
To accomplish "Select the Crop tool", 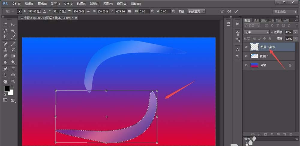I will (5, 37).
